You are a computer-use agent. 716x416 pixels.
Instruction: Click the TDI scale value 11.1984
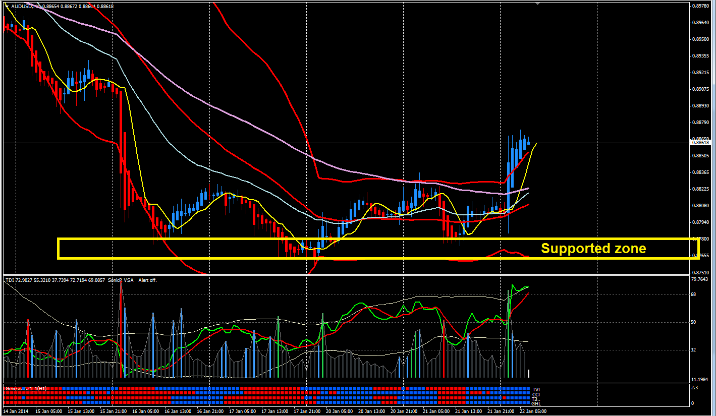pyautogui.click(x=699, y=379)
